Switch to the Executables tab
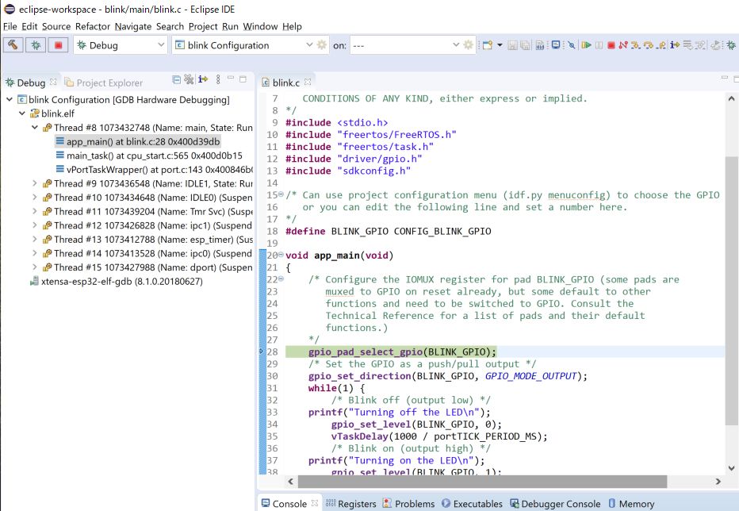 [473, 503]
